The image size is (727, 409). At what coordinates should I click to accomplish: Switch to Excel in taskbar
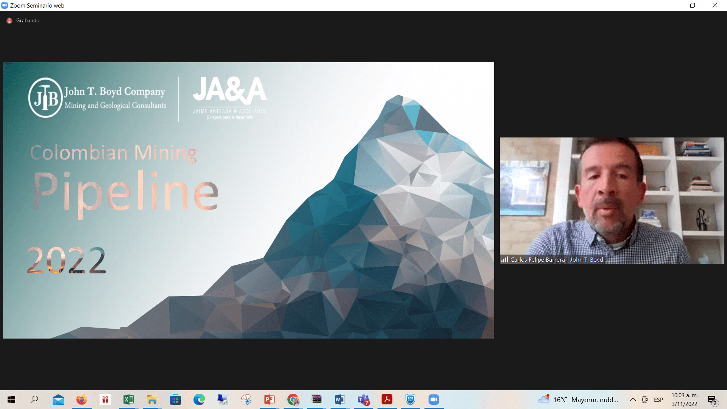[x=128, y=400]
